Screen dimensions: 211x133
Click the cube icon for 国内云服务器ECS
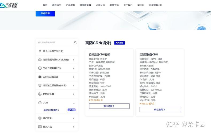40,68
